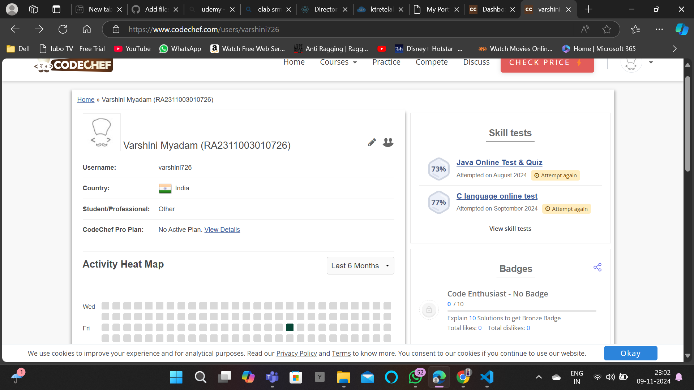Screen dimensions: 694x390
Task: Open the Java Online Test & Quiz link
Action: (x=499, y=162)
